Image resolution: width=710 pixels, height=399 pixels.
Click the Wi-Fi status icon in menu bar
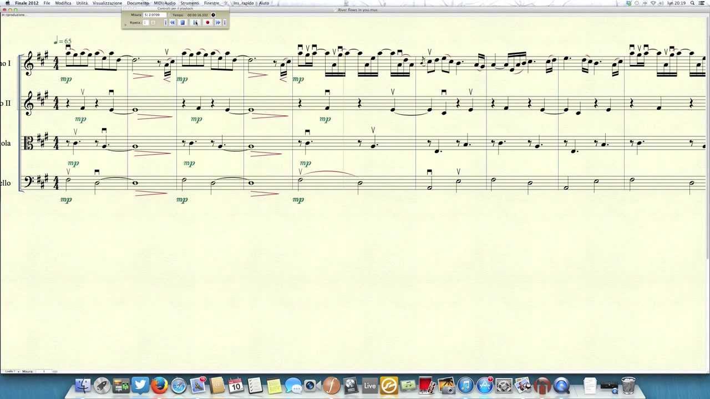coord(653,3)
